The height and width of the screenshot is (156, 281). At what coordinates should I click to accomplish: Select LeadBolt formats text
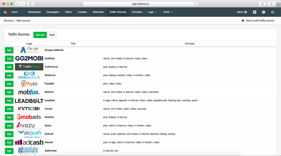click(150, 100)
